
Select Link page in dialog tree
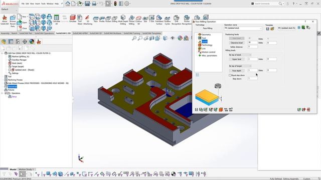click(x=204, y=48)
